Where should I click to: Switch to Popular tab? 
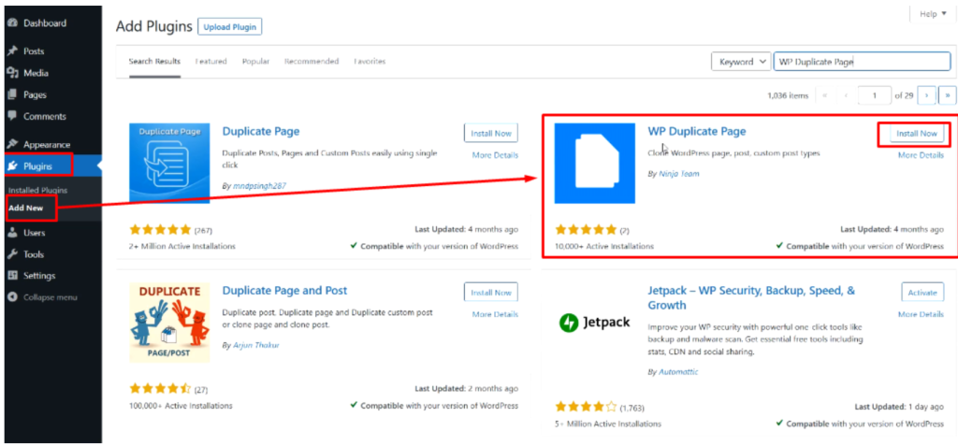(255, 62)
